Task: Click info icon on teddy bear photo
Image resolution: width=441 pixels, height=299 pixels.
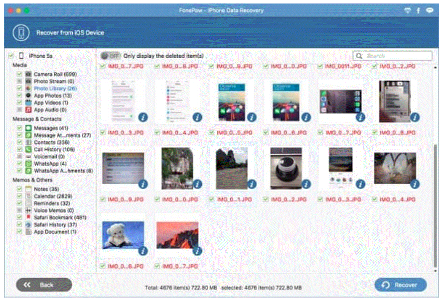Action: 143,251
